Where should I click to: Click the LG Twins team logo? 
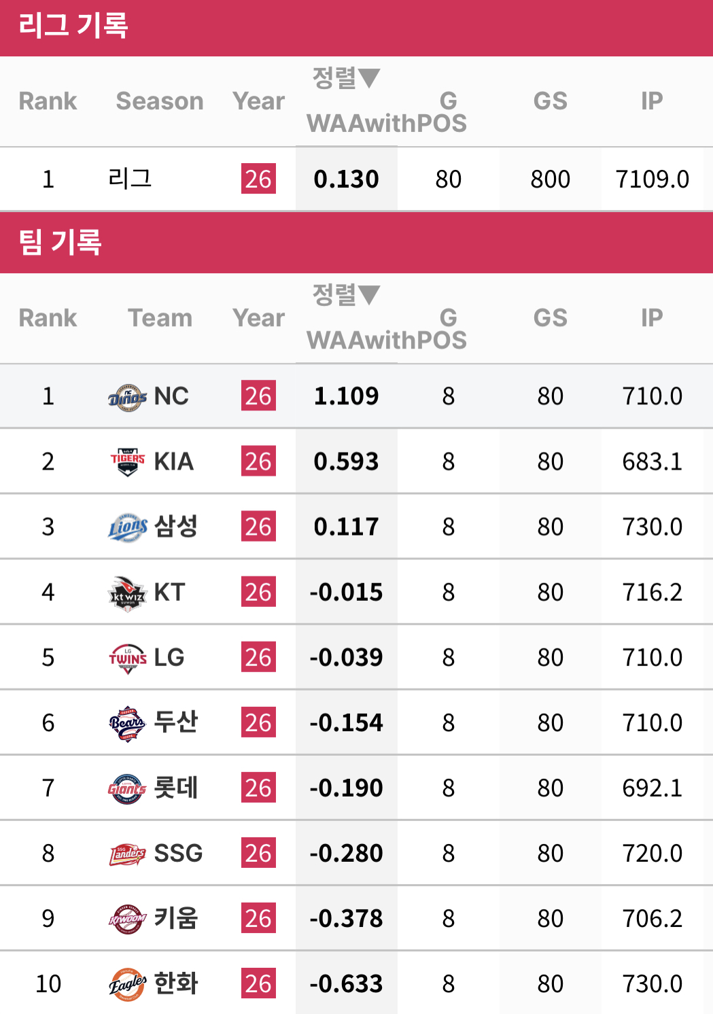(127, 658)
